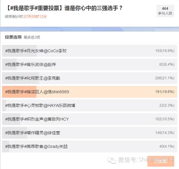Viewport: 179px width, 169px height.
Task: Click the poll title 谁是你心中的三强选手
Action: tap(93, 8)
